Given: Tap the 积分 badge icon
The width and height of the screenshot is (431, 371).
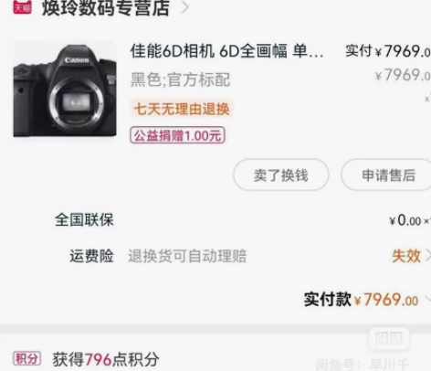Looking at the screenshot, I should [x=26, y=358].
